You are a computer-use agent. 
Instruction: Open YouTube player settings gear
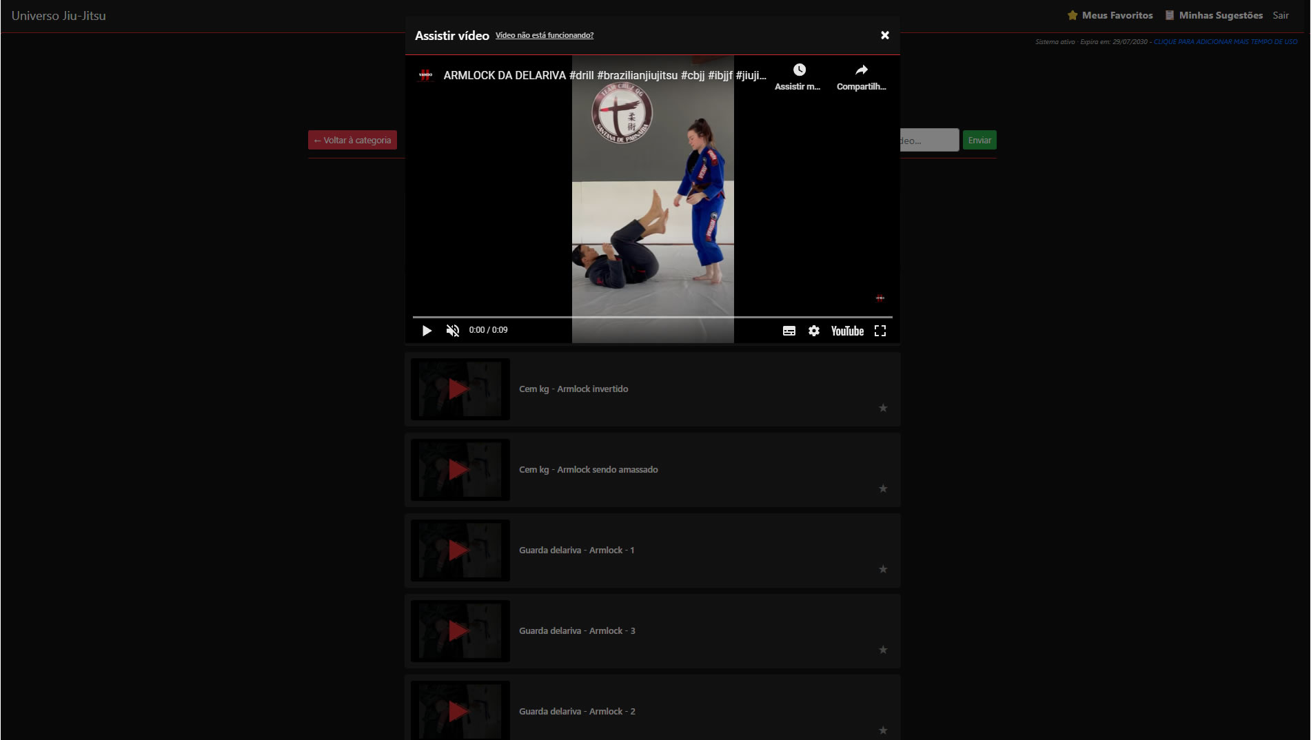[x=814, y=331]
